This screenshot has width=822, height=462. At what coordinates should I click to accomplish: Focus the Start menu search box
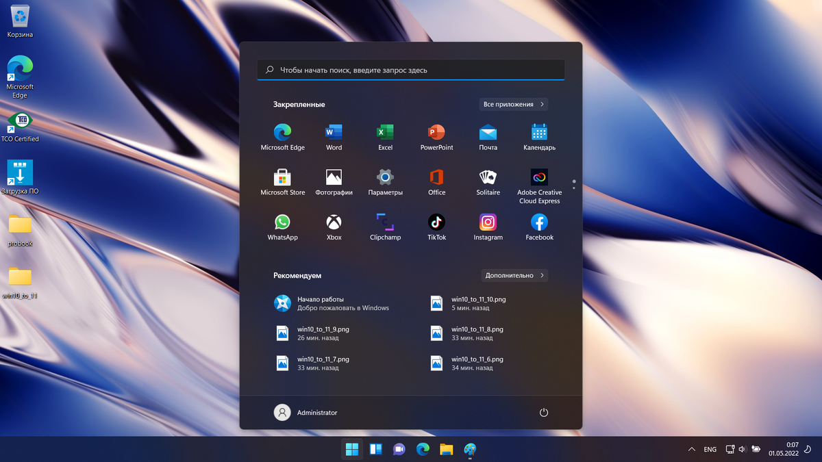point(411,70)
